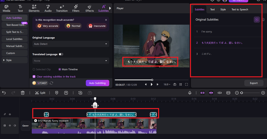This screenshot has width=267, height=139.
Task: Open the Subtitles toolbar panel
Action: click(x=103, y=8)
